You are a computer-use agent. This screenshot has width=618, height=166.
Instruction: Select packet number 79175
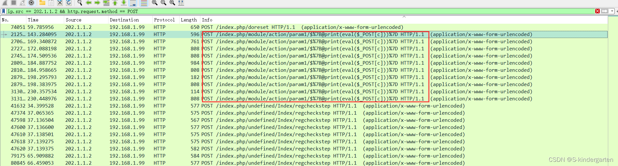[x=304, y=156]
